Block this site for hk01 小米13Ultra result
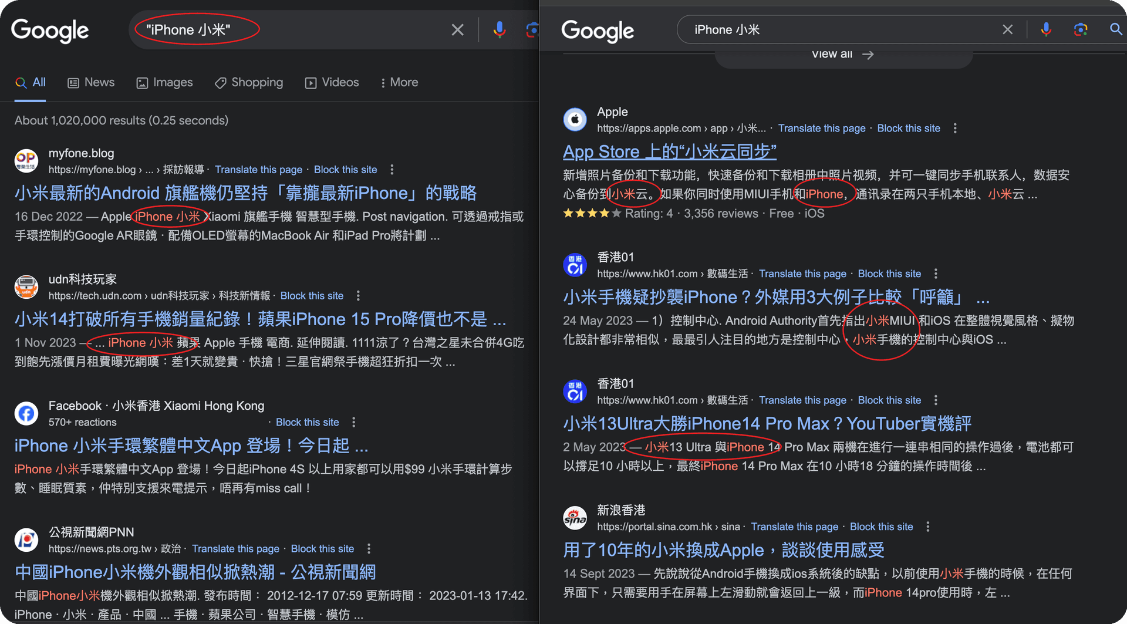 [x=889, y=400]
